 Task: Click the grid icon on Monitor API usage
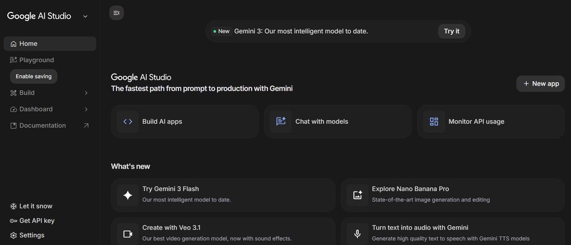[x=434, y=121]
